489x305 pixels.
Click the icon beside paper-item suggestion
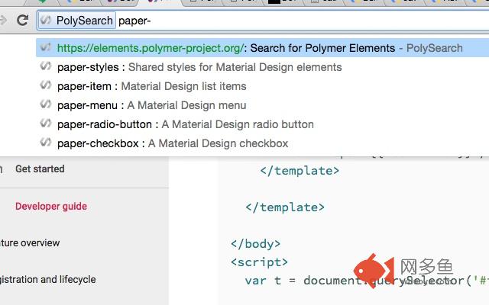click(47, 86)
